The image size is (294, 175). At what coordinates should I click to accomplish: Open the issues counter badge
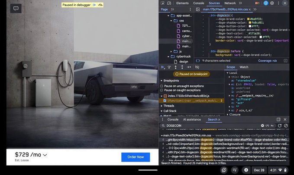(257, 3)
